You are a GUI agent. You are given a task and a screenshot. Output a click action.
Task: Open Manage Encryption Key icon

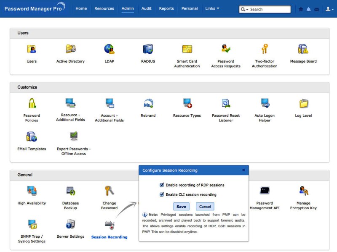coord(303,191)
